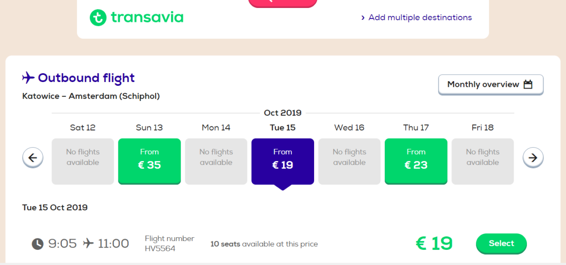Screen dimensions: 566x265
Task: Click the large green € 19 price
Action: [x=434, y=243]
